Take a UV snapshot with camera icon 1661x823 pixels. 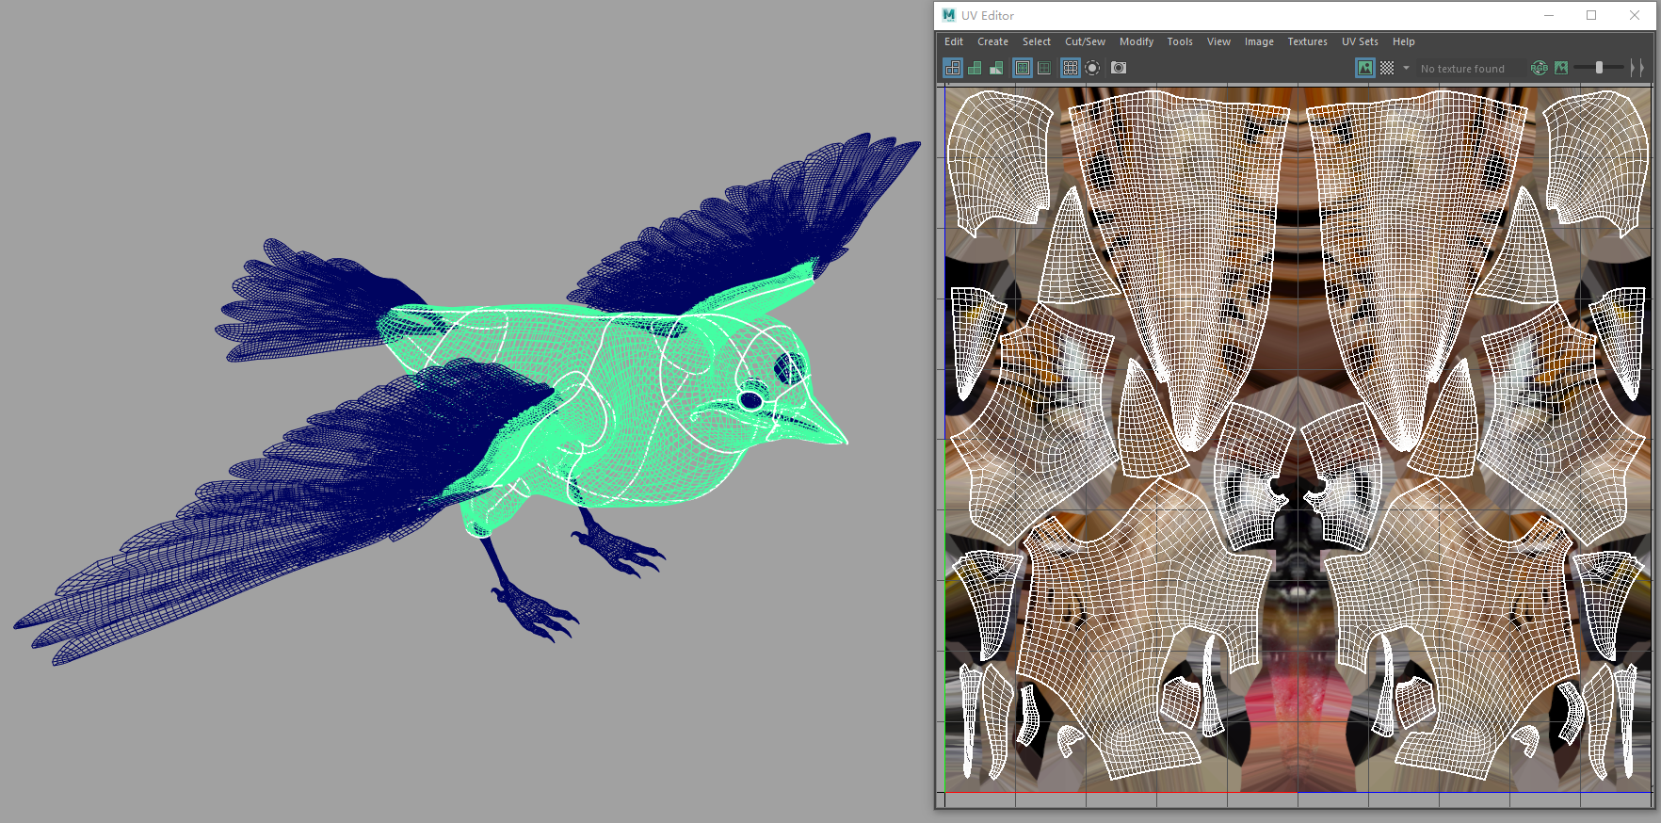click(1119, 68)
